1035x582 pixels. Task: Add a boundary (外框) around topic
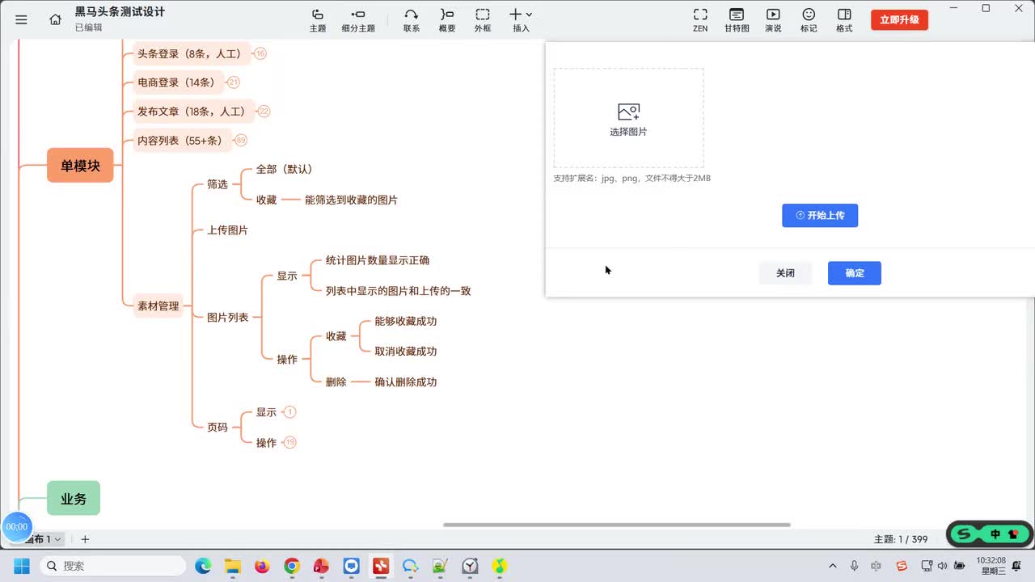[483, 20]
